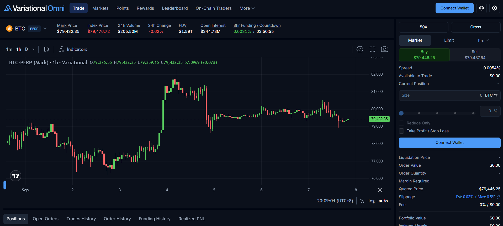This screenshot has width=503, height=226.
Task: Toggle log scale on chart
Action: [x=372, y=201]
